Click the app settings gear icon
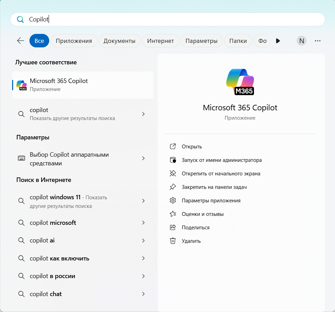Viewport: 335px width, 312px height. pyautogui.click(x=173, y=201)
